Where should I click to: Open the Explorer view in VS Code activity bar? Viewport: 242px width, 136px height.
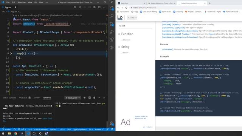click(112, 8)
